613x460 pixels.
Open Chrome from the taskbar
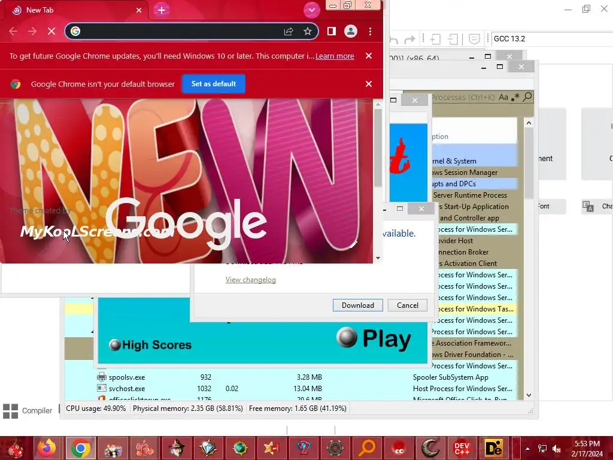click(x=81, y=448)
